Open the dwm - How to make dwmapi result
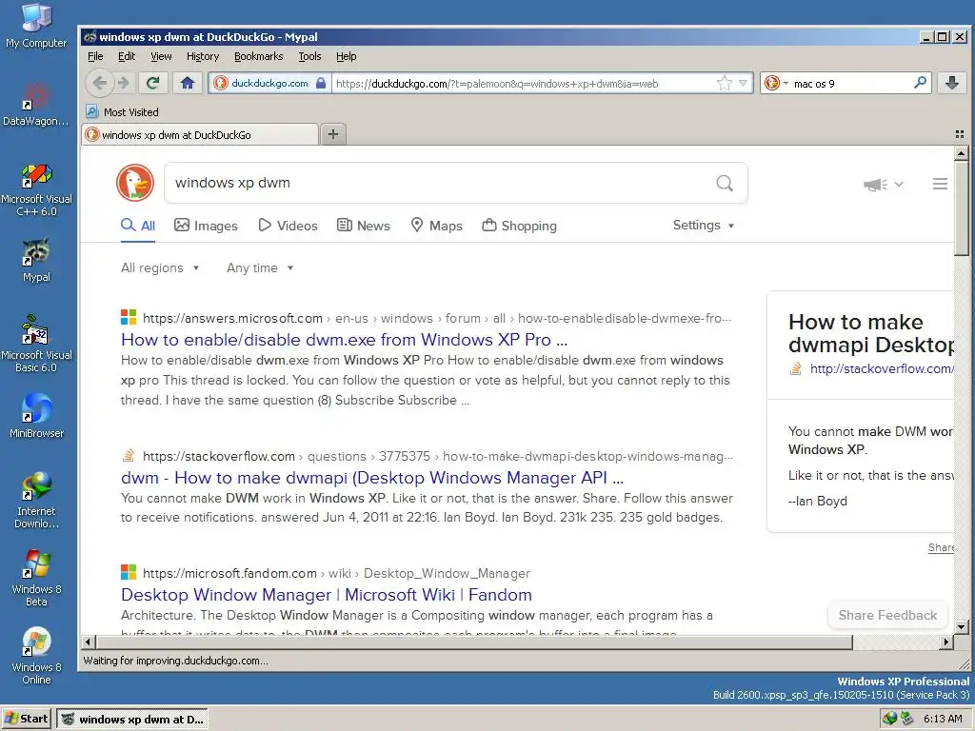Screen dimensions: 975x731 372,478
